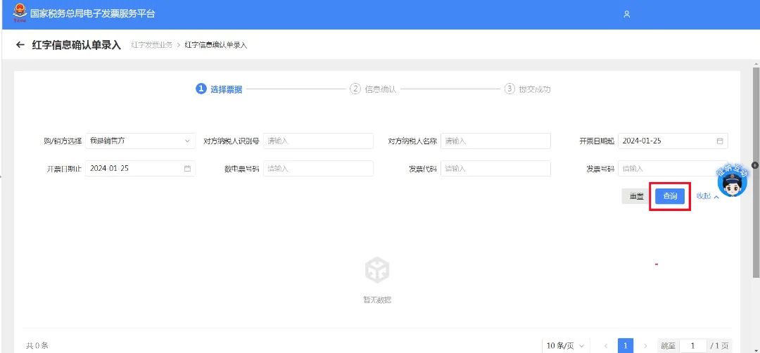Go to previous page arrow in pagination
The width and height of the screenshot is (760, 353).
[x=606, y=346]
